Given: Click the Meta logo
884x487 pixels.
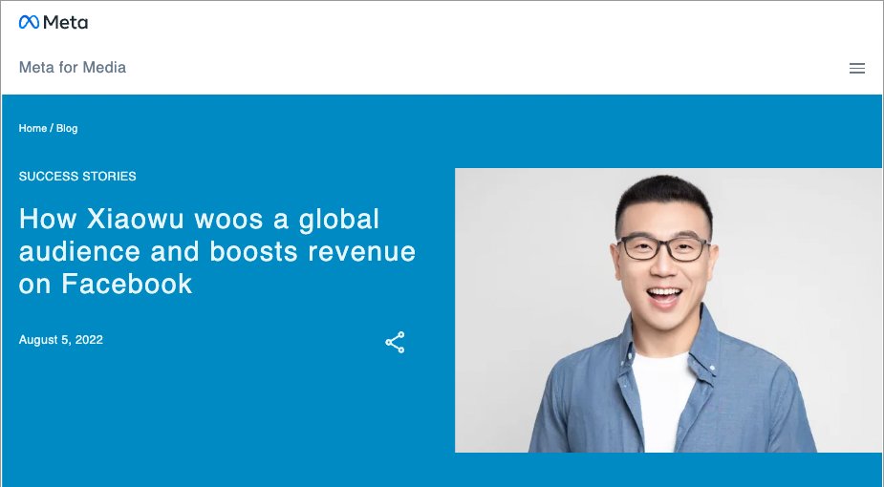Looking at the screenshot, I should [53, 22].
